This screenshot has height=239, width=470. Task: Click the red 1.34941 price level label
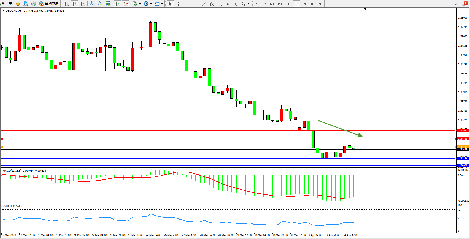[x=462, y=131]
